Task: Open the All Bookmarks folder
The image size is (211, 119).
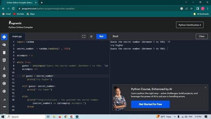Action: tap(201, 14)
